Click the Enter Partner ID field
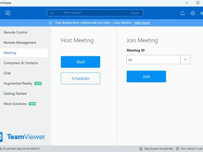Screen dimensions: 203x152 tap(95, 13)
